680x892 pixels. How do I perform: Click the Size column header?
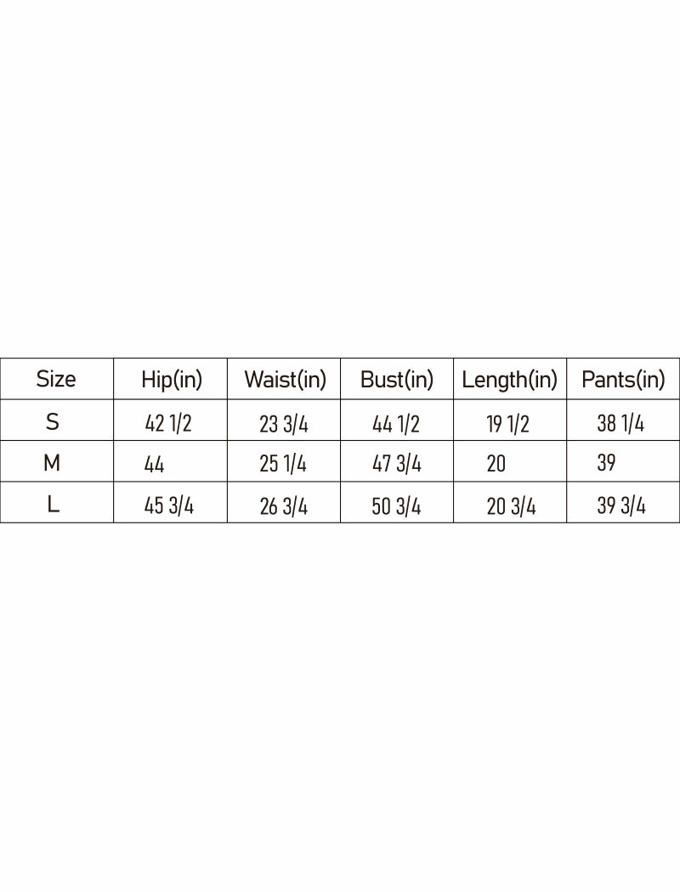56,379
